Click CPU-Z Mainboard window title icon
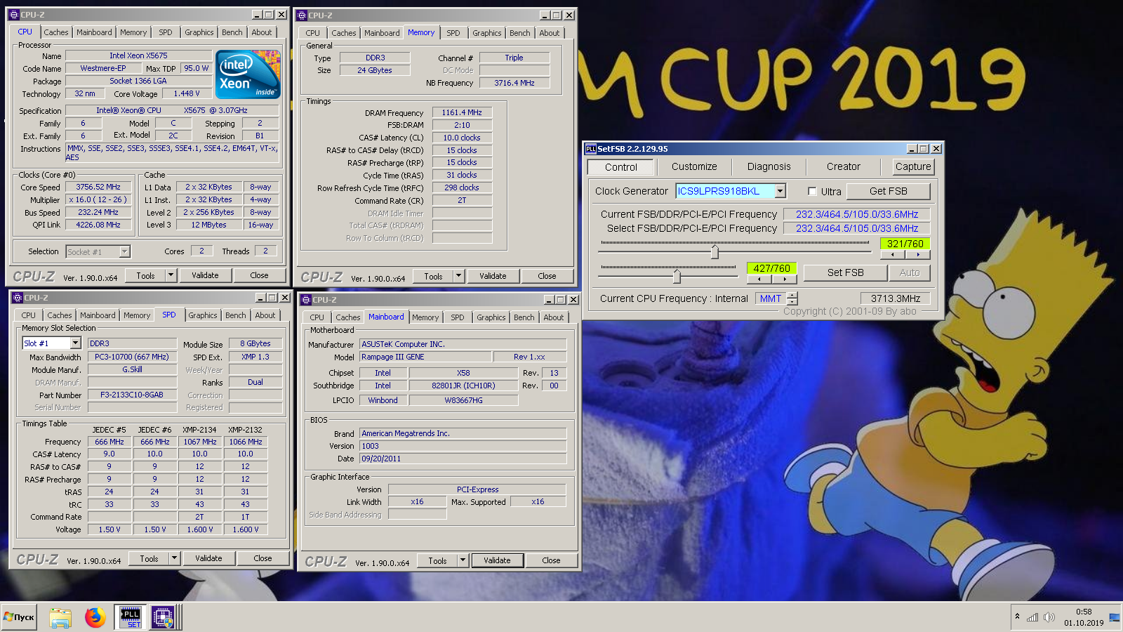 click(306, 300)
